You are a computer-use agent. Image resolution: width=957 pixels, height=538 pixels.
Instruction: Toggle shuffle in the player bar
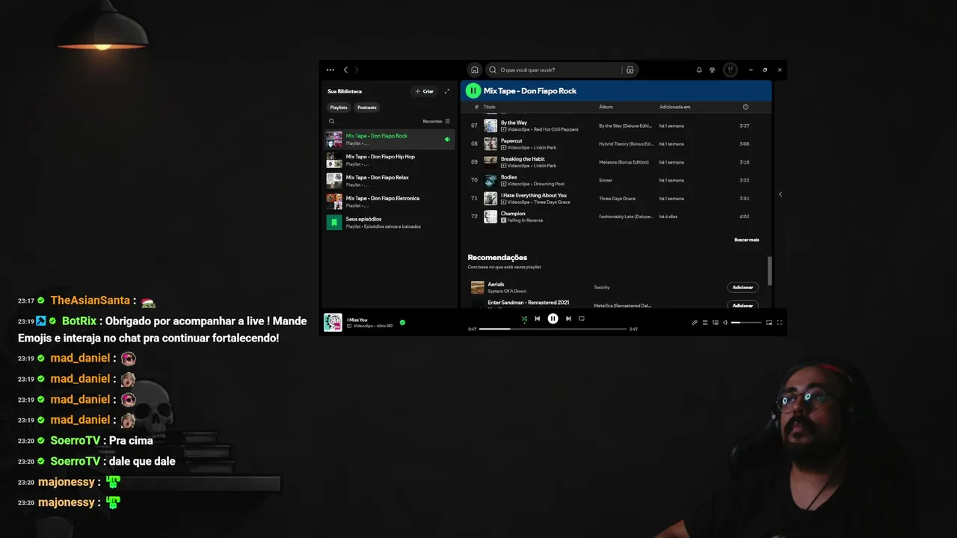click(x=524, y=318)
